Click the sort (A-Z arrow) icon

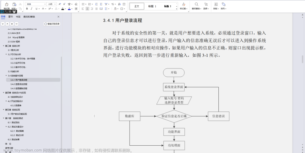[120, 4]
